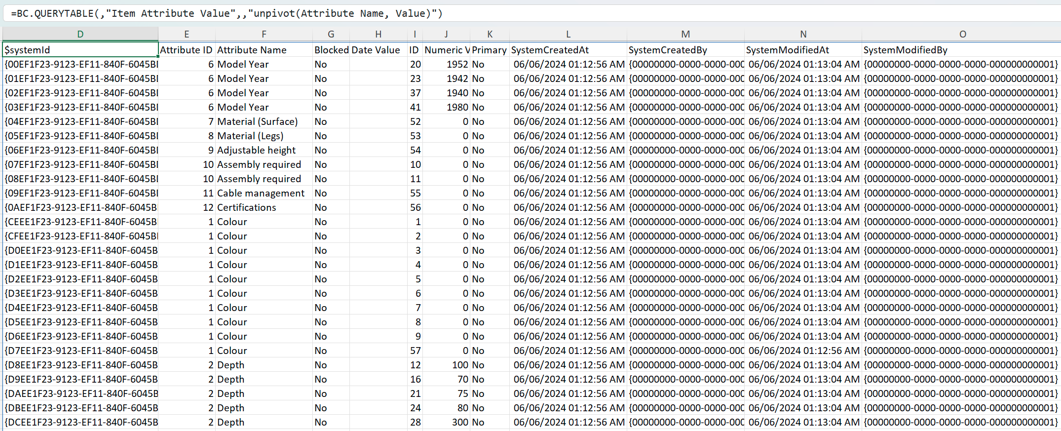This screenshot has height=431, width=1061.
Task: Select the Material (Surface) cell
Action: 264,121
